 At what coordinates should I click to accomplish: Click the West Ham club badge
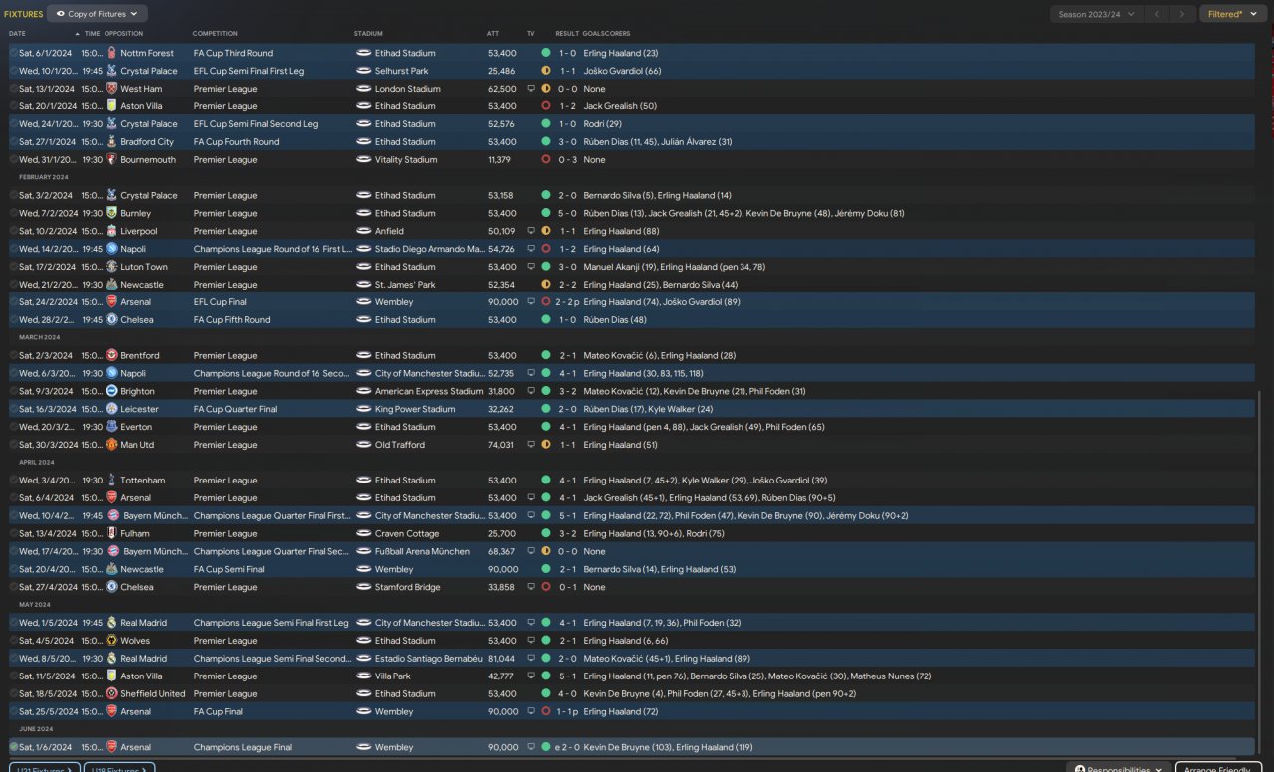[111, 89]
